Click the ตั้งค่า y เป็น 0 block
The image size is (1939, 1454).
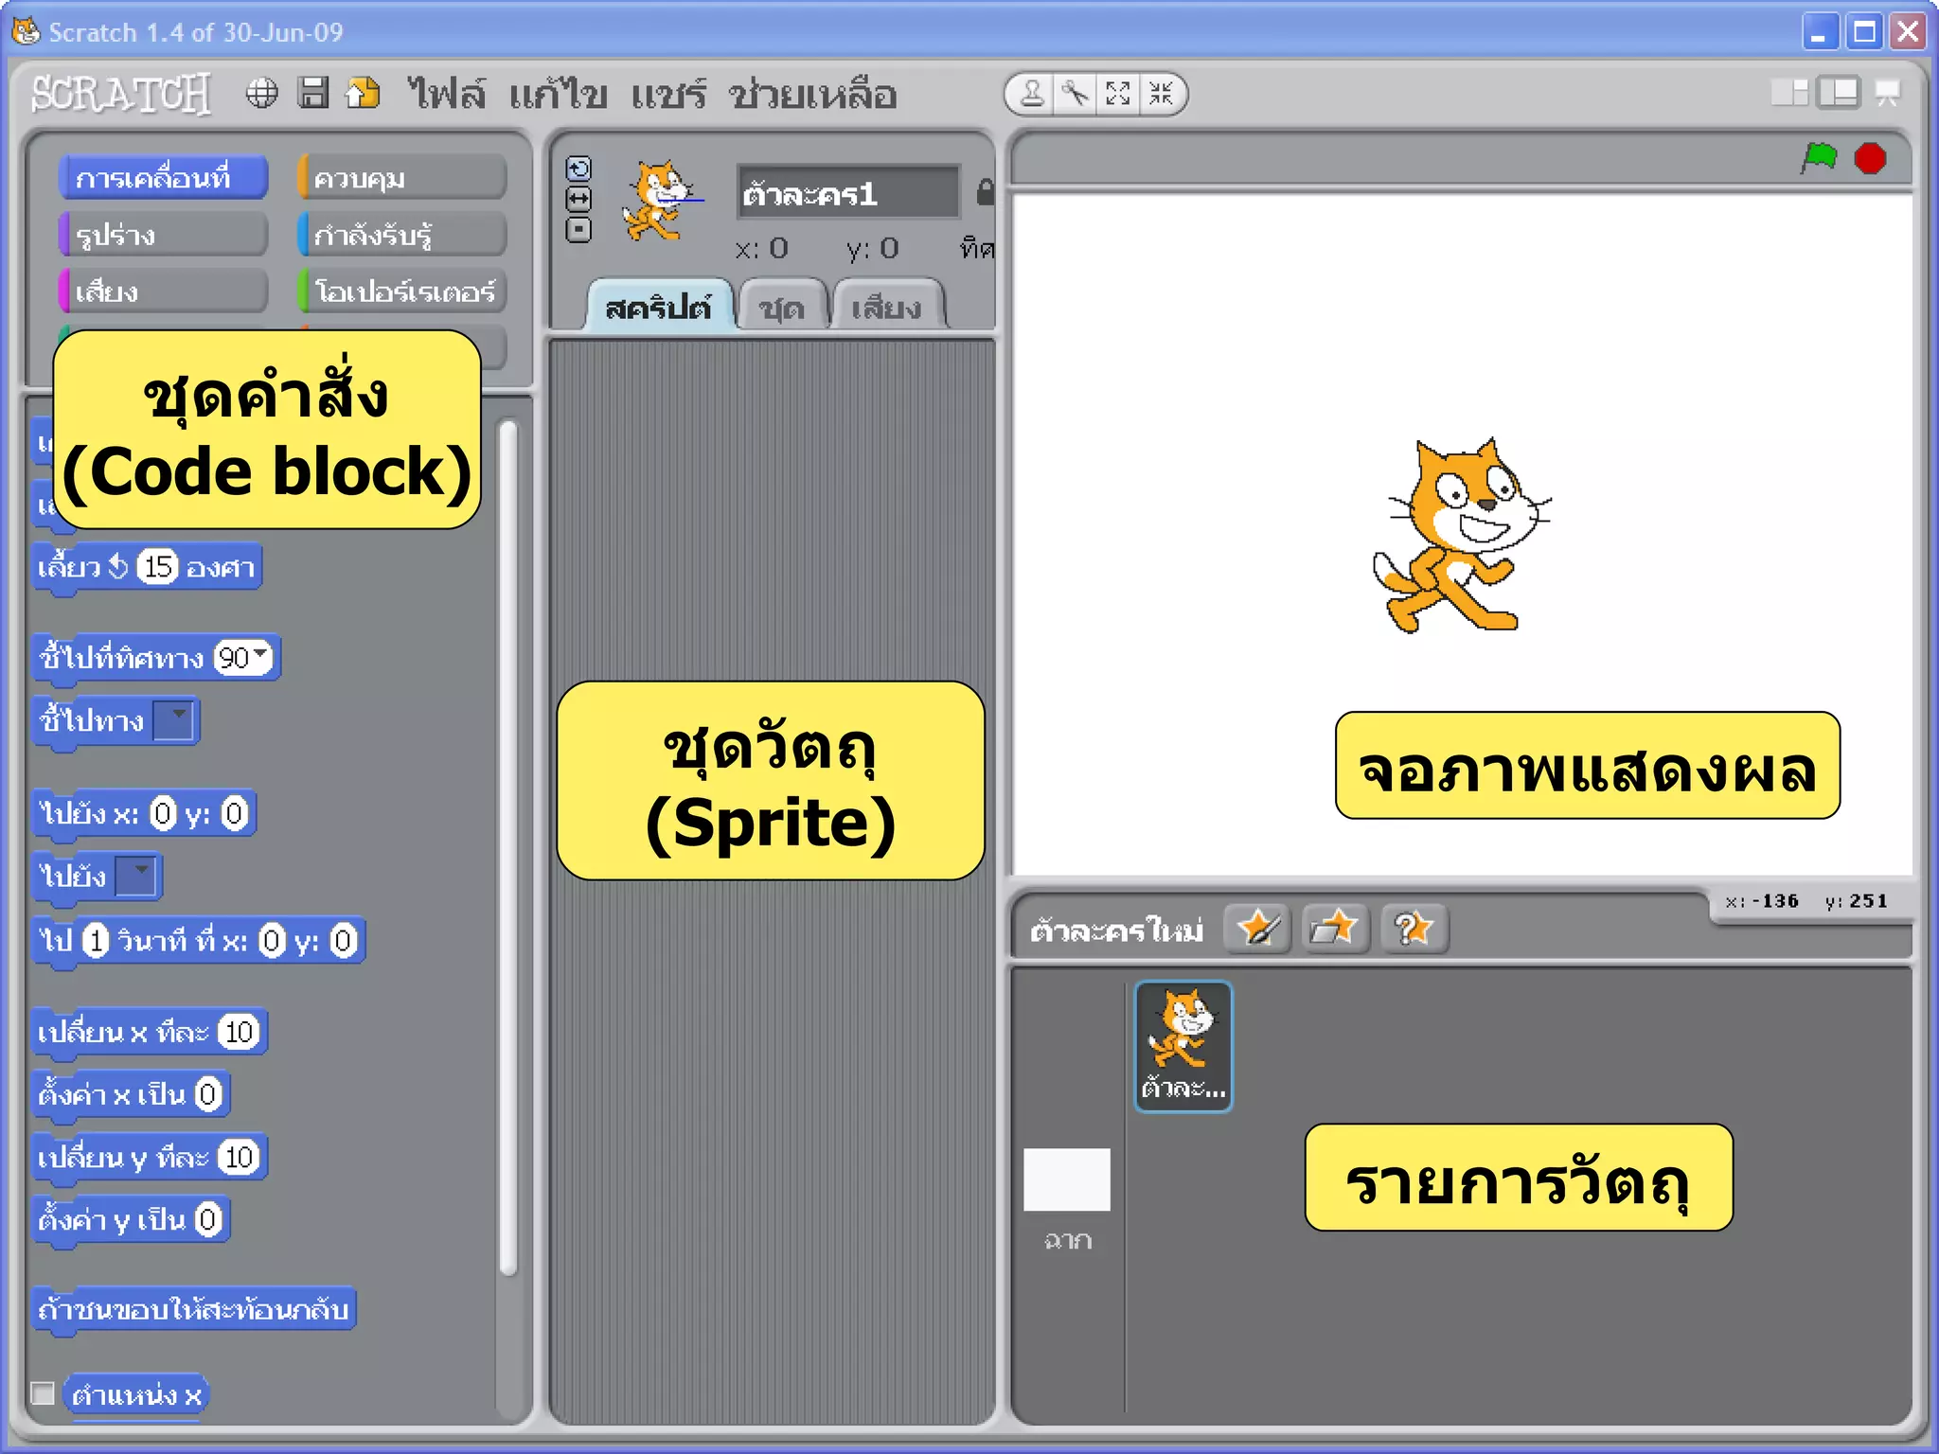click(131, 1220)
